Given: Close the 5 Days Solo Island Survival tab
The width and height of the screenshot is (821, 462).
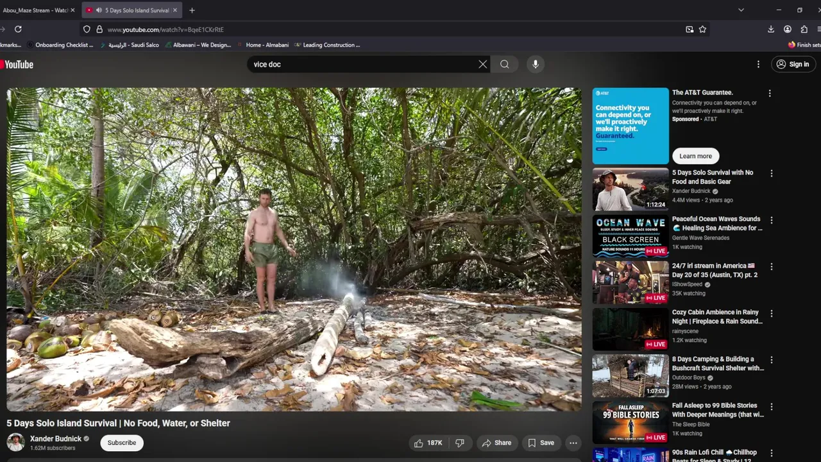Looking at the screenshot, I should tap(174, 10).
